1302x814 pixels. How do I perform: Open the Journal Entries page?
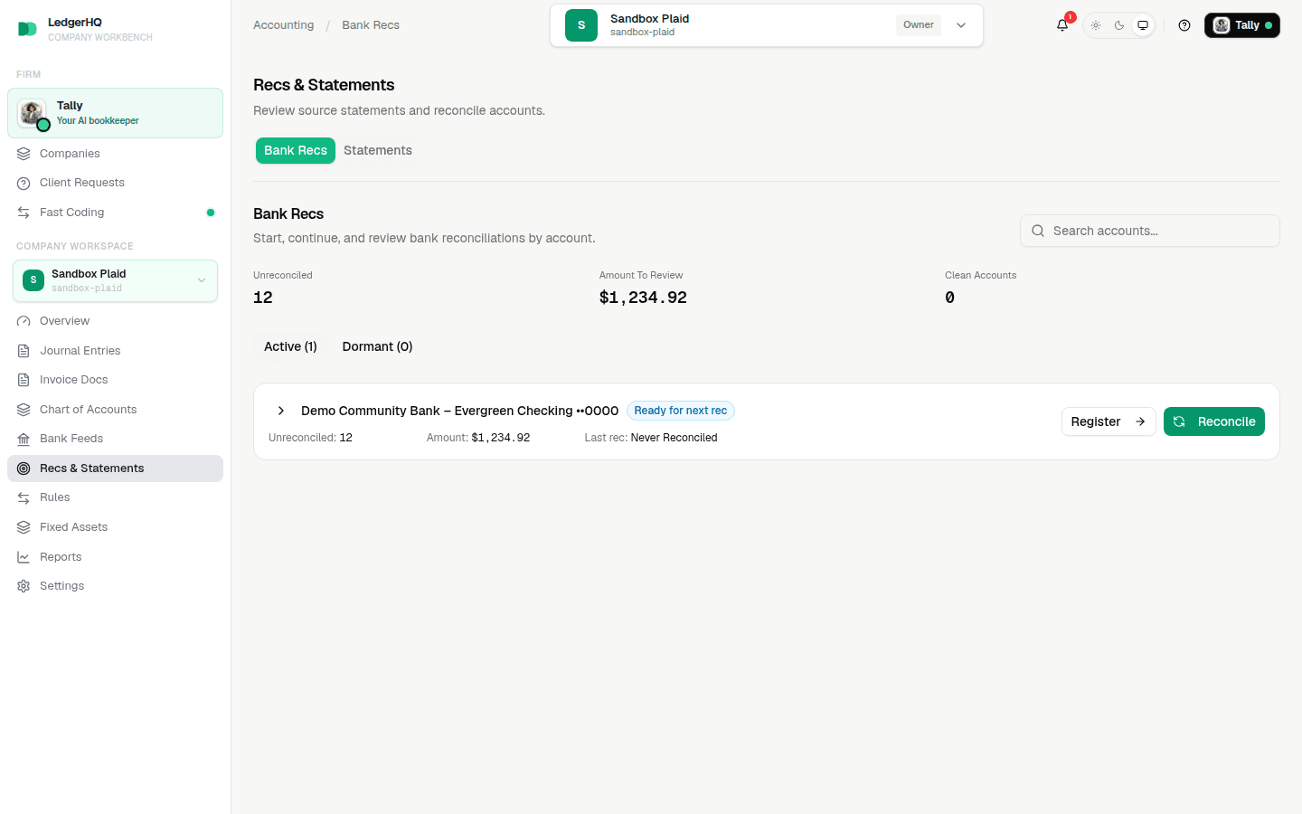point(115,351)
